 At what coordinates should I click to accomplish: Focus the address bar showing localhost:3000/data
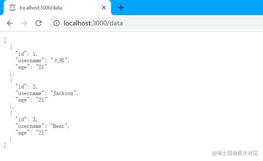[156, 23]
